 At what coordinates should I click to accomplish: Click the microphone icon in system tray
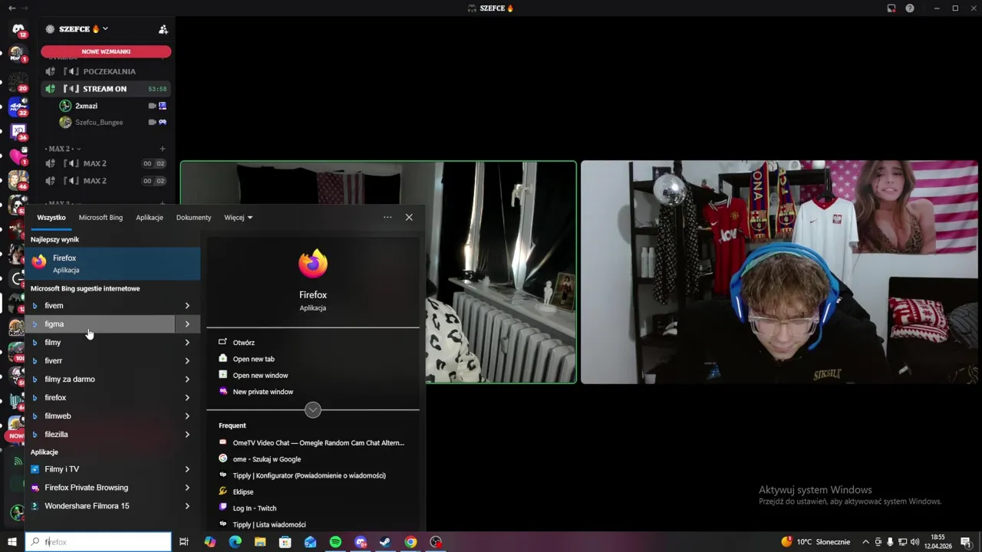890,542
